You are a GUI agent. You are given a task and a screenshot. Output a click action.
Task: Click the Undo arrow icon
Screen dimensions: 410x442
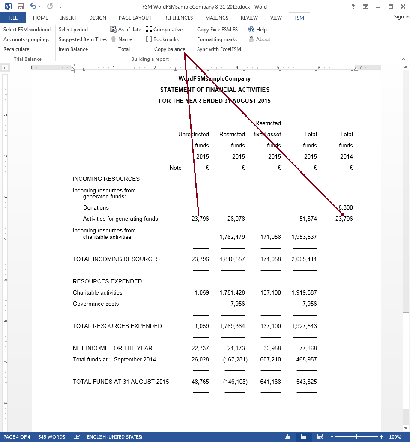pyautogui.click(x=33, y=6)
